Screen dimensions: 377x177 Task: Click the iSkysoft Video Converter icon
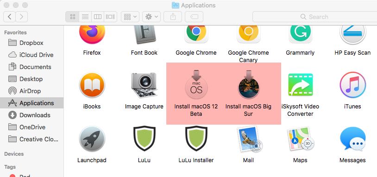coord(300,85)
